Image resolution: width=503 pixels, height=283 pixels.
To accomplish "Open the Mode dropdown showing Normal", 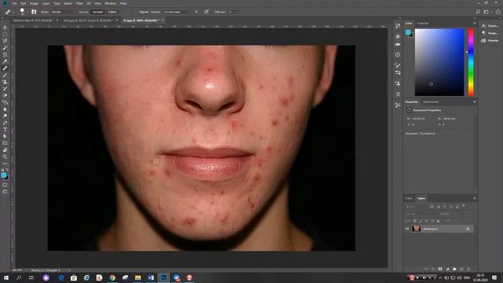I will pyautogui.click(x=63, y=12).
